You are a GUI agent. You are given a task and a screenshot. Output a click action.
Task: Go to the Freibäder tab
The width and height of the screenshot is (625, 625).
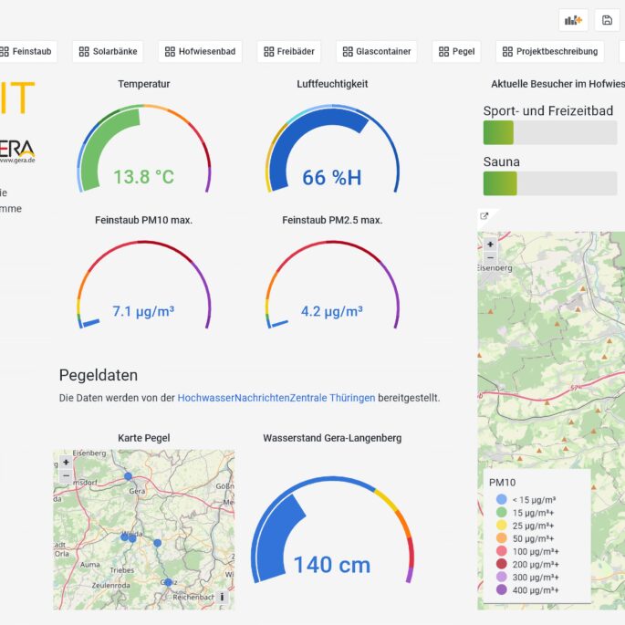[290, 52]
